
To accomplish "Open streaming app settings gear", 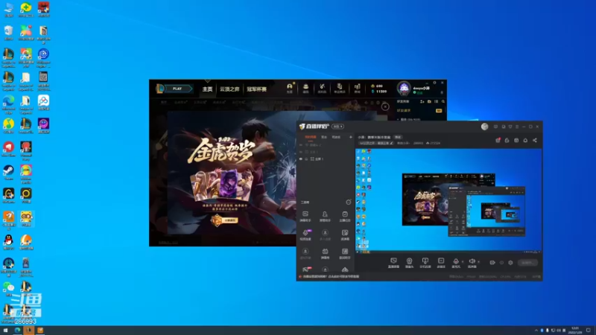I will click(510, 263).
